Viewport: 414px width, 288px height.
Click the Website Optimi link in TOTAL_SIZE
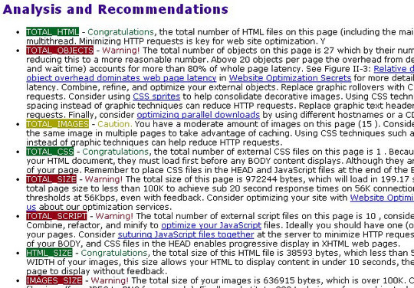pyautogui.click(x=382, y=198)
